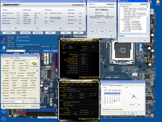Screen dimensions: 162x122
Task: Click Update Now in GPU-Z
Action: 35,106
